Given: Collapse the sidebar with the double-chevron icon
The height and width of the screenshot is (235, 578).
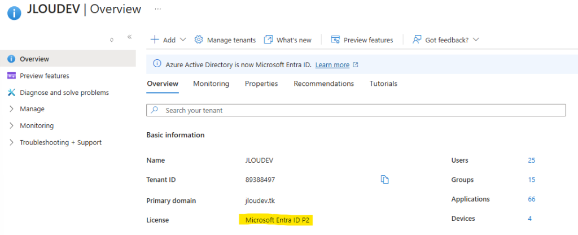Looking at the screenshot, I should pos(129,37).
